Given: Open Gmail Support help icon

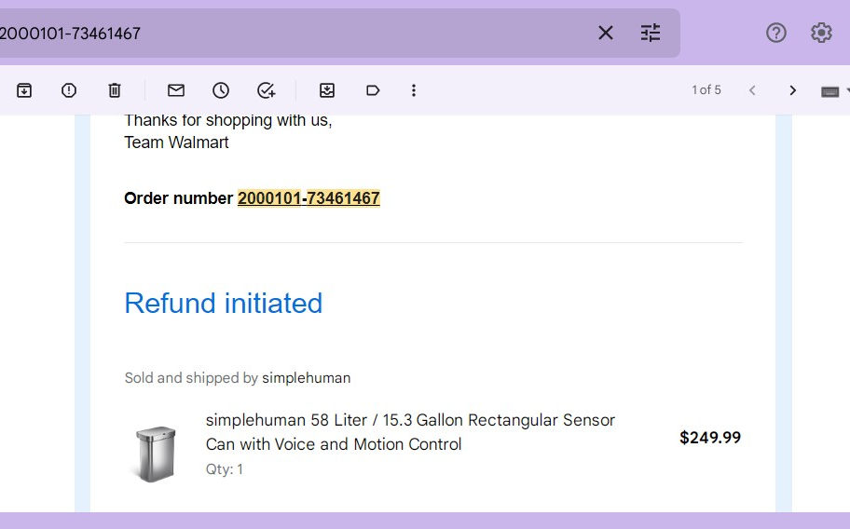Looking at the screenshot, I should pyautogui.click(x=775, y=33).
